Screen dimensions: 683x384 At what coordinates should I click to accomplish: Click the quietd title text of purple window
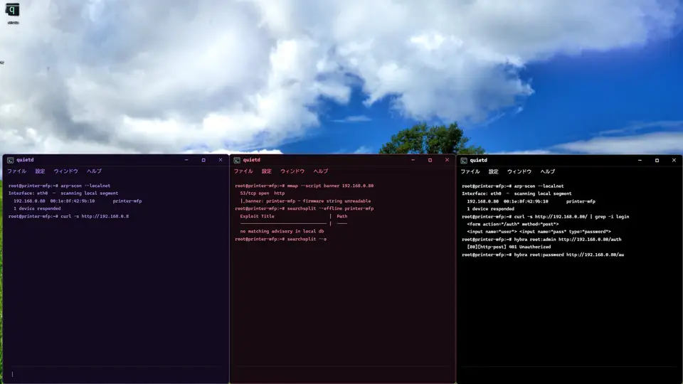[26, 160]
